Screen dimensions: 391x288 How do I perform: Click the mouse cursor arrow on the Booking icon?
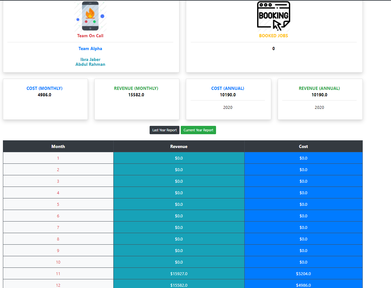(x=276, y=24)
